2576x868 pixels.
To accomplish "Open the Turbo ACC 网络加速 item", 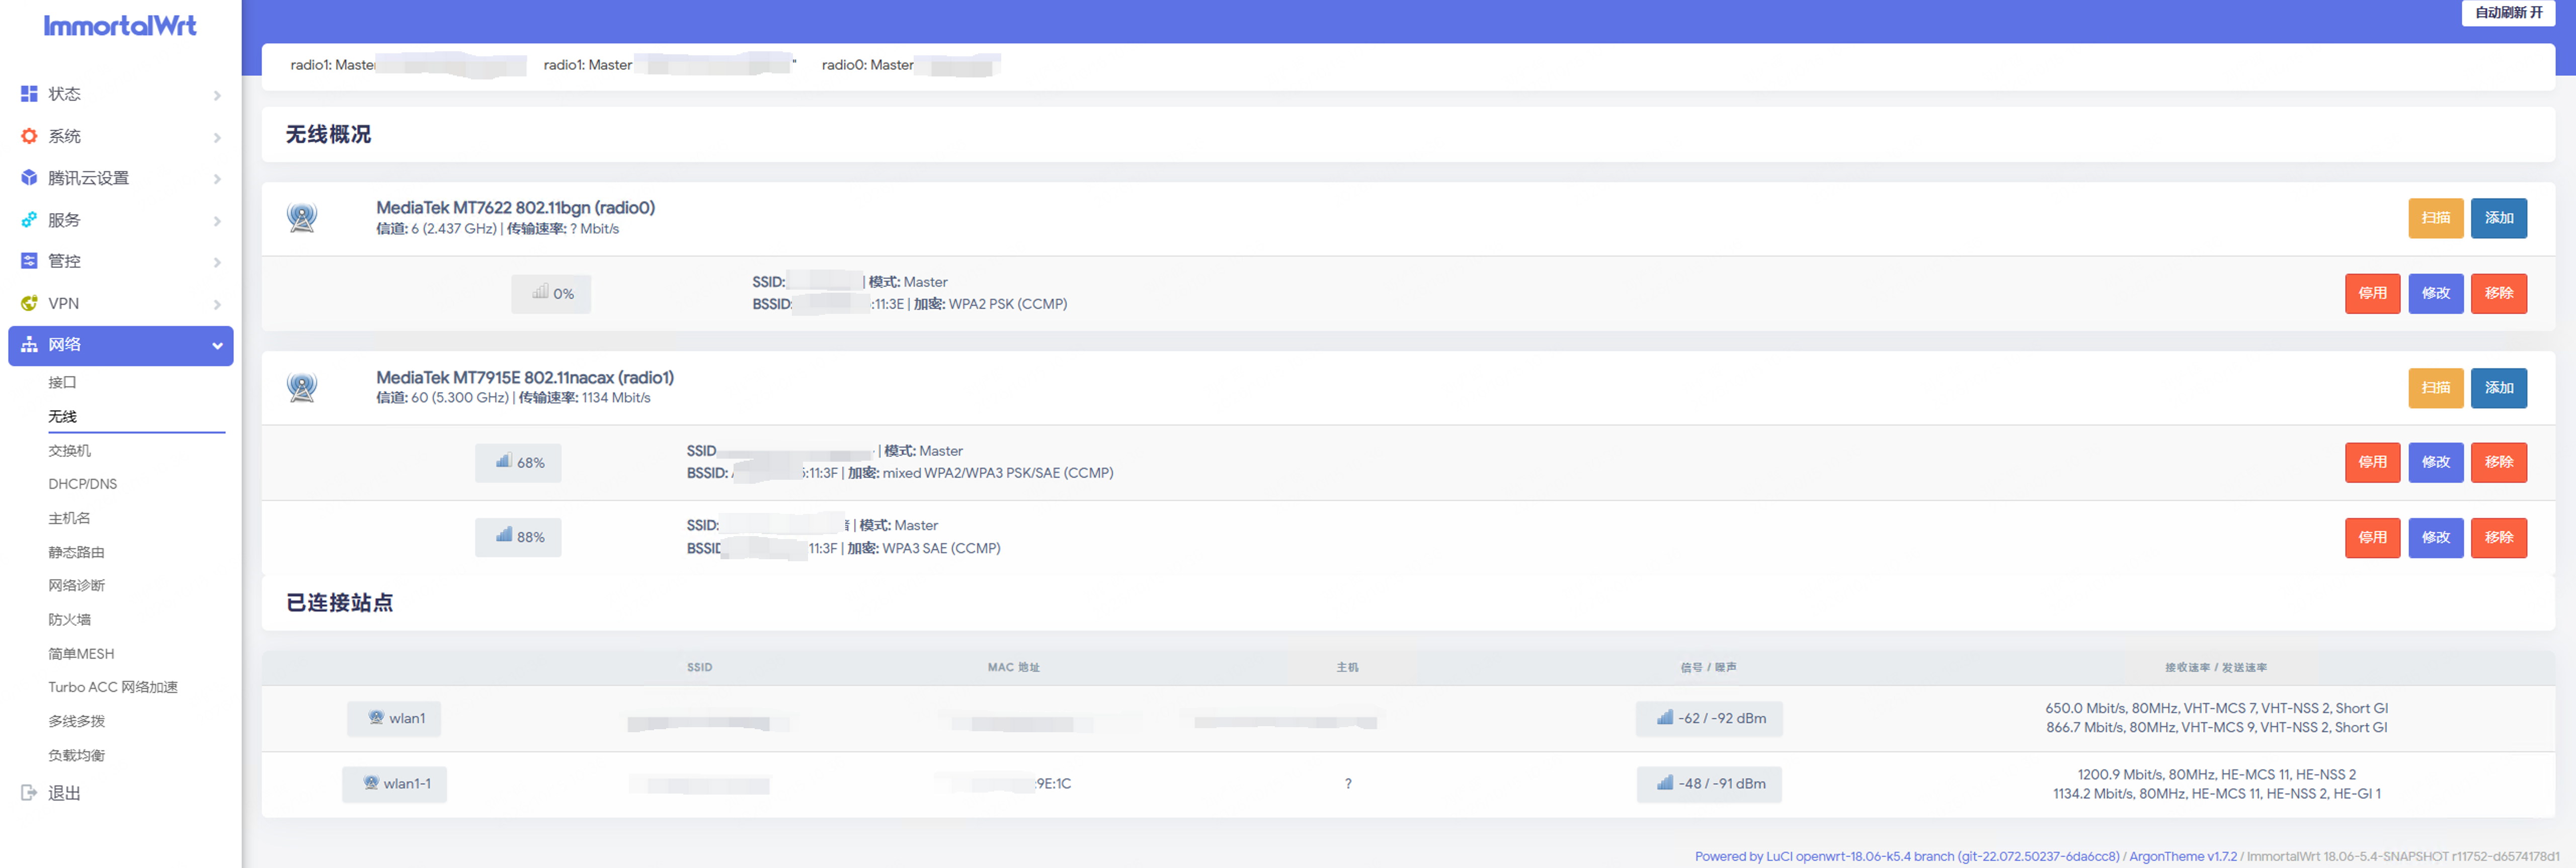I will [x=113, y=687].
